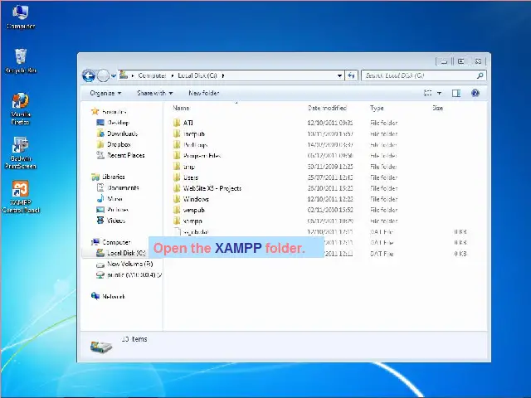Viewport: 531px width, 398px height.
Task: Click the refresh button beside the address bar
Action: [x=351, y=75]
